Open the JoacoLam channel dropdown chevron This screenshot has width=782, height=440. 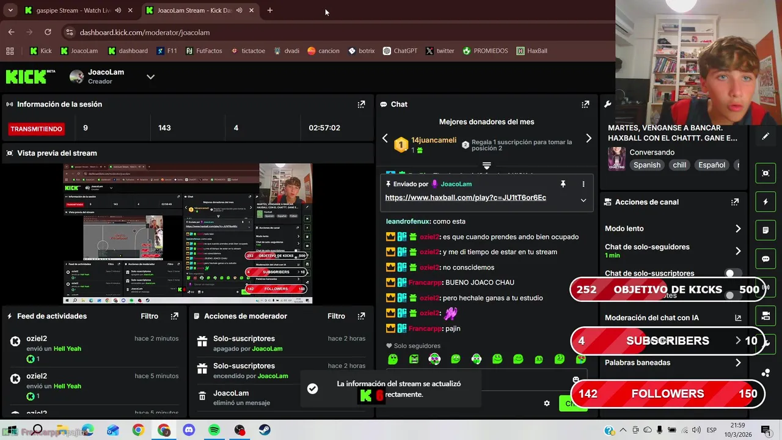pos(150,76)
